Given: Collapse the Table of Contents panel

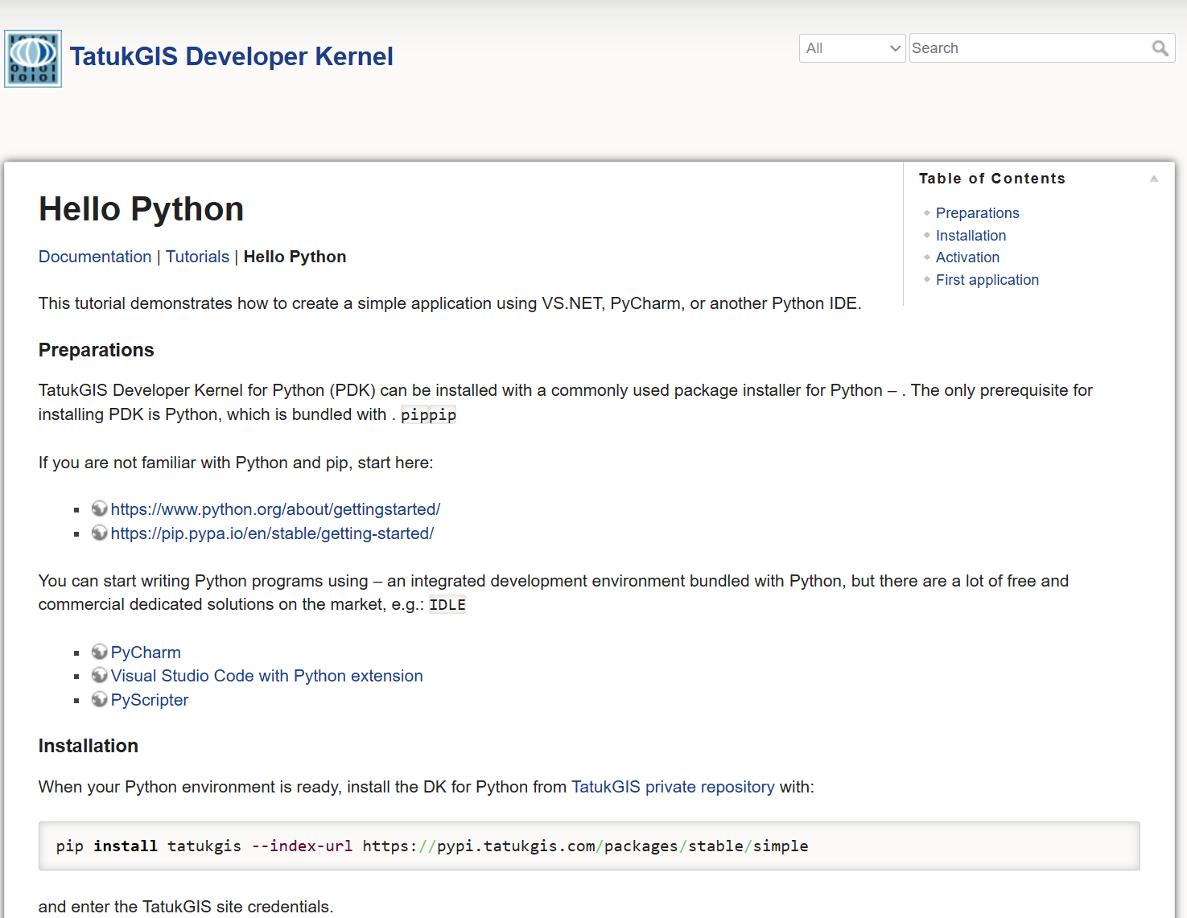Looking at the screenshot, I should click(1154, 179).
